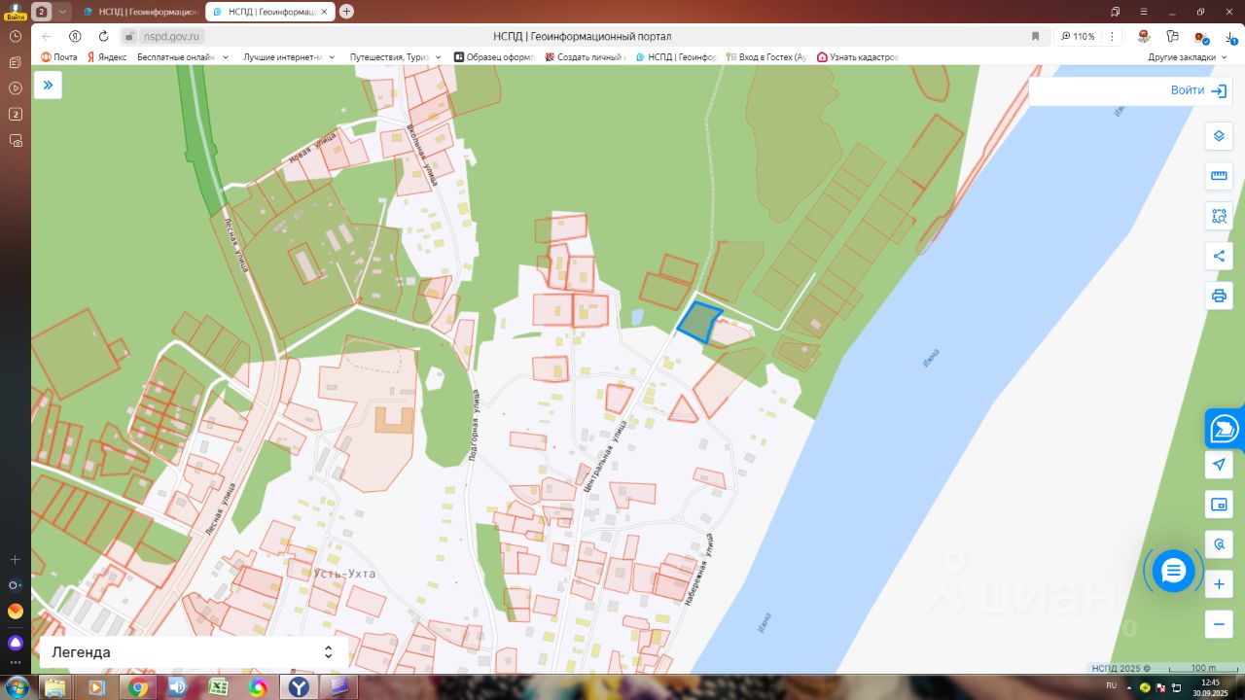Open the Почта bookmark
1245x700 pixels.
tap(58, 57)
